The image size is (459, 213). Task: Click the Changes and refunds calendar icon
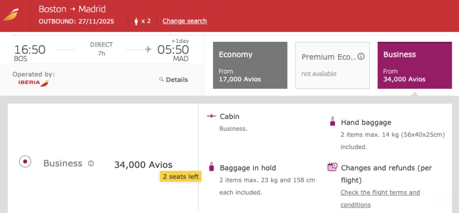point(332,167)
